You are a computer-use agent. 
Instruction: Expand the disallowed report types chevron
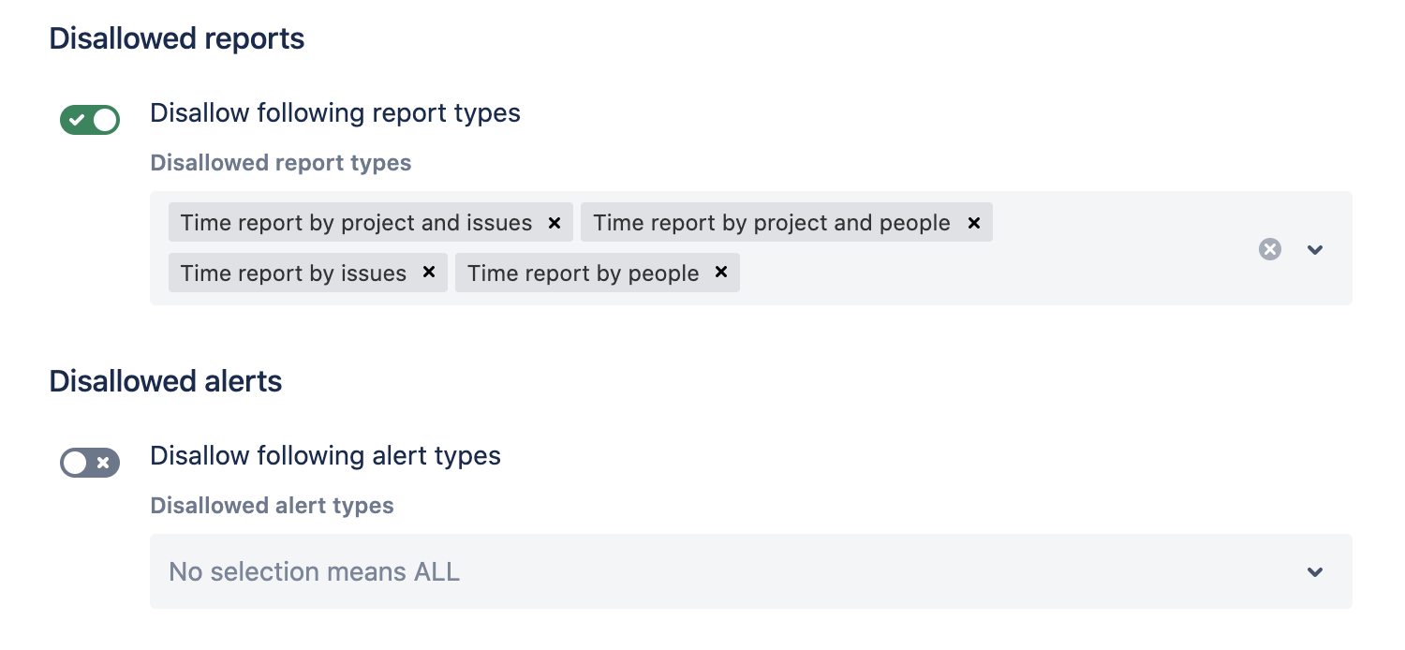click(x=1315, y=249)
